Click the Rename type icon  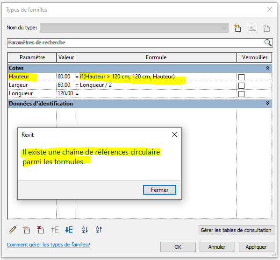pos(252,28)
